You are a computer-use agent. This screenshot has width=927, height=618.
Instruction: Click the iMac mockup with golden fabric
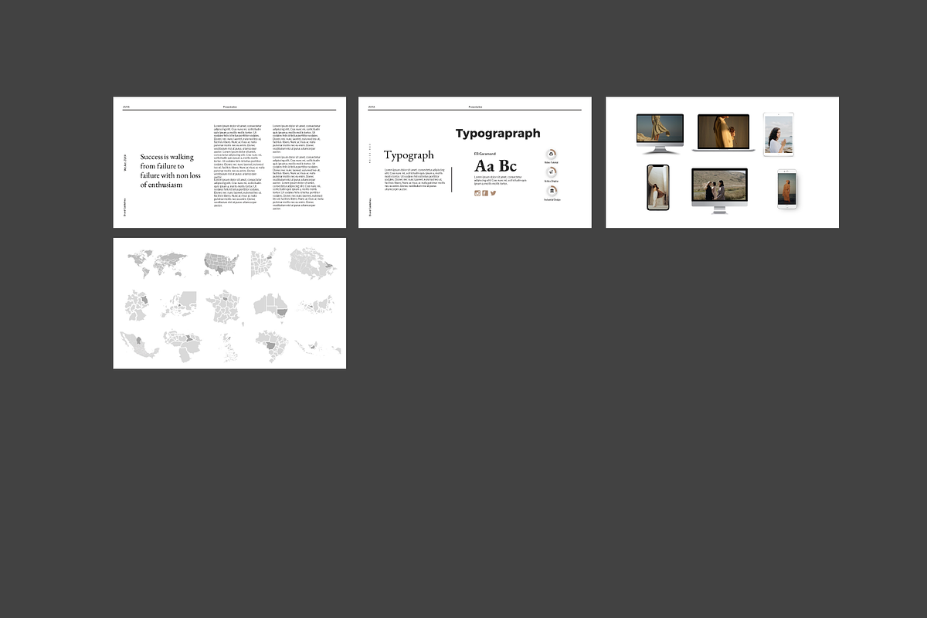[x=660, y=134]
